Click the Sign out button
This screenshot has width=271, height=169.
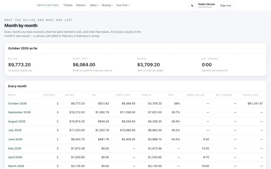[x=226, y=5]
